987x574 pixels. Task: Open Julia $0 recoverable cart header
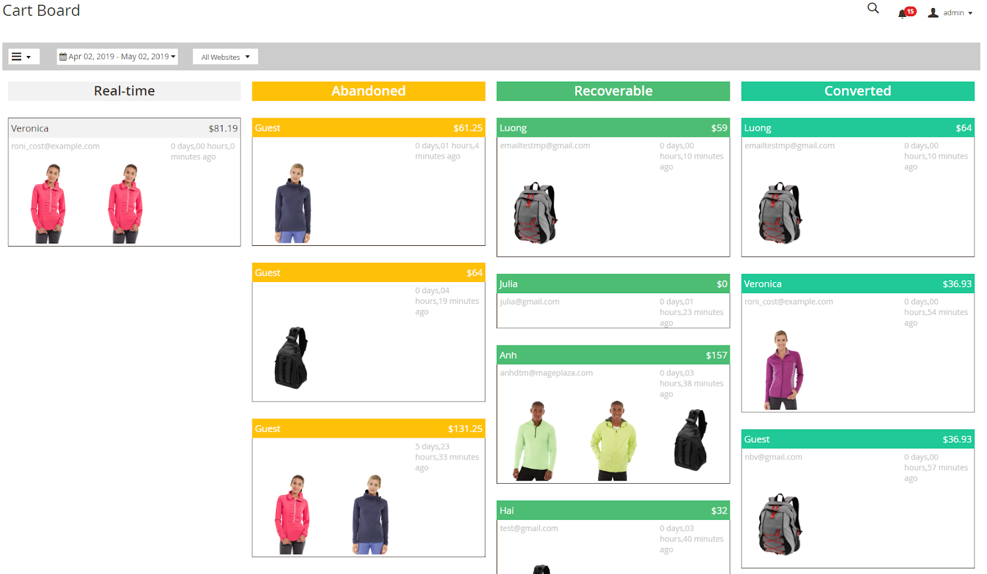(x=613, y=283)
